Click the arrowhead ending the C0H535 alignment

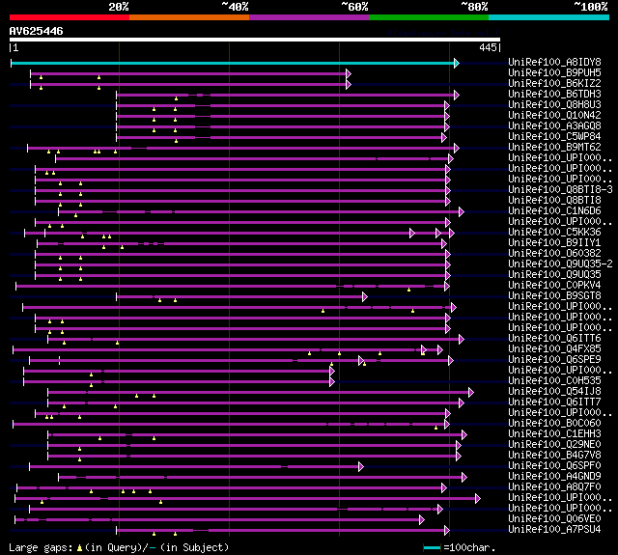click(x=332, y=382)
